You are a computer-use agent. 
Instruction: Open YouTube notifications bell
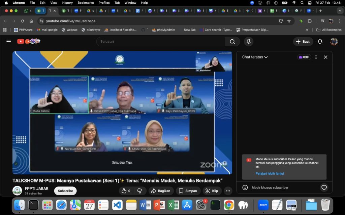tap(320, 42)
